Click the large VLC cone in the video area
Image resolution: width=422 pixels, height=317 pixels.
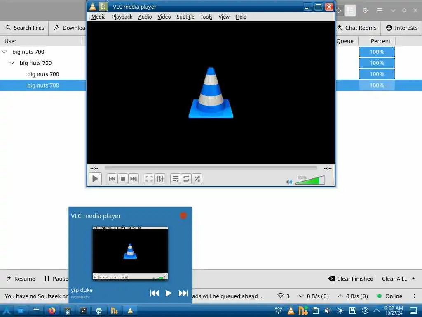211,93
